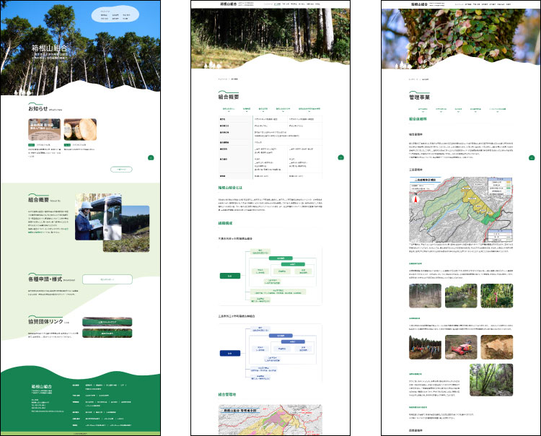Screen dimensions: 541x436
Task: Open the first green banner under 協賛団体リンク
Action: click(107, 323)
